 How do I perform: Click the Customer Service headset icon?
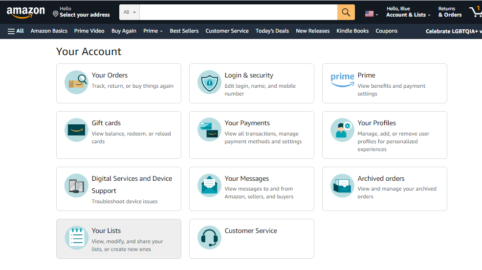tap(209, 238)
